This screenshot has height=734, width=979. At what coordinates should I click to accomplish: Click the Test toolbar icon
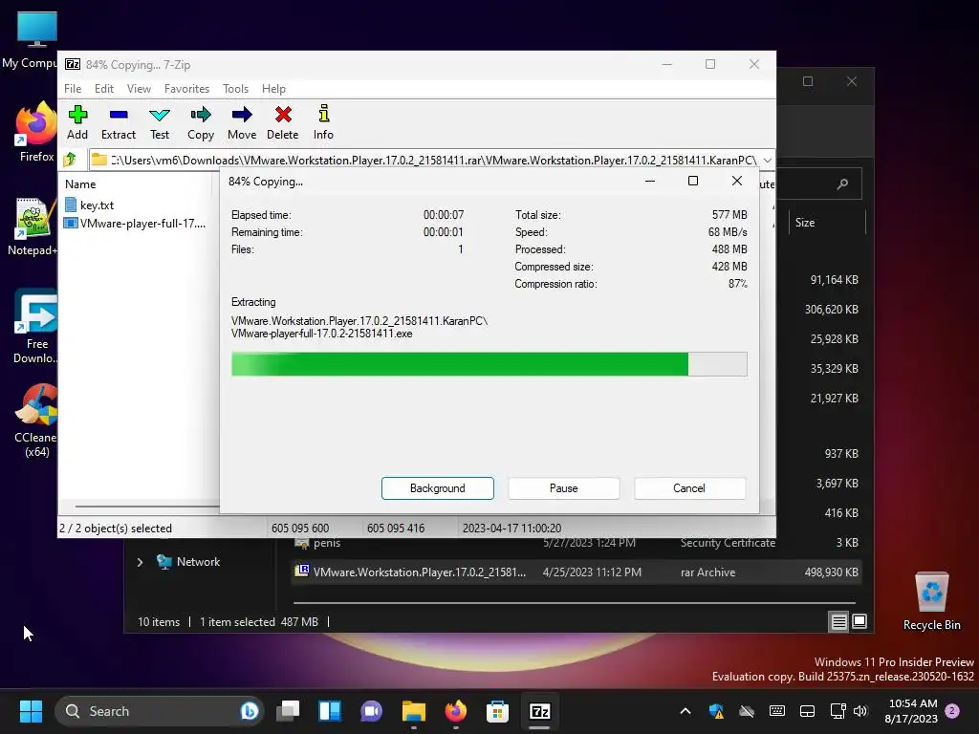[x=160, y=122]
